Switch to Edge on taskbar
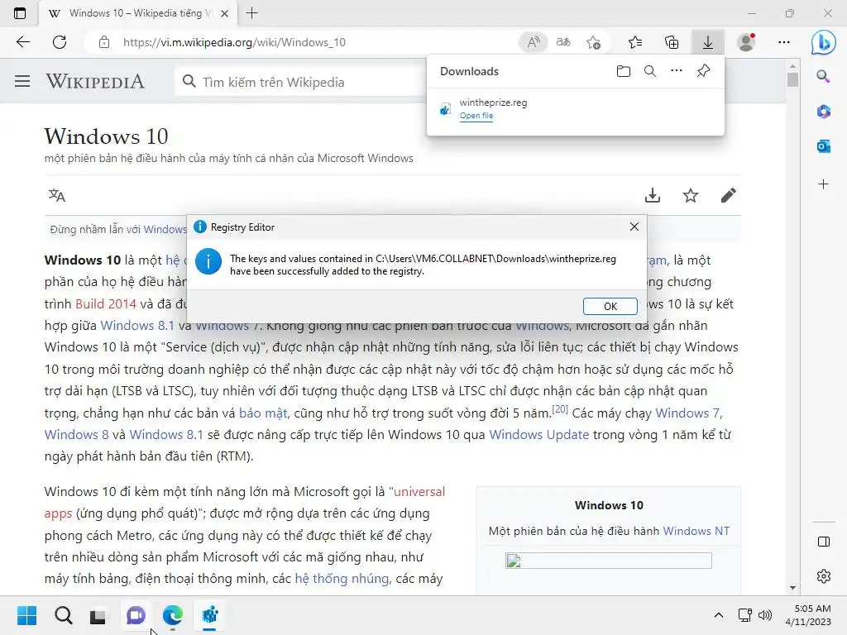The width and height of the screenshot is (847, 635). [172, 615]
